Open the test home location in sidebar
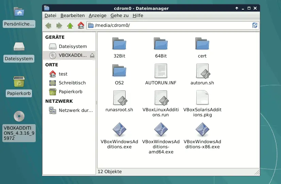 [x=69, y=74]
